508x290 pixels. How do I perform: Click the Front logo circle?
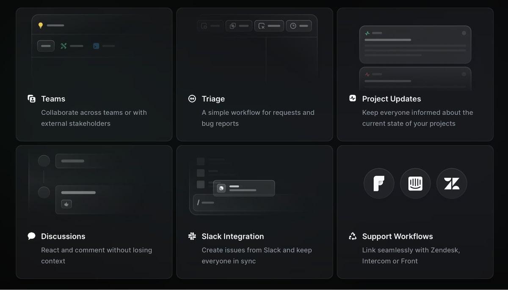point(379,183)
